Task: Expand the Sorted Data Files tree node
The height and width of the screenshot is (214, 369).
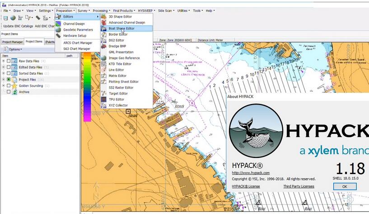Action: coord(3,73)
